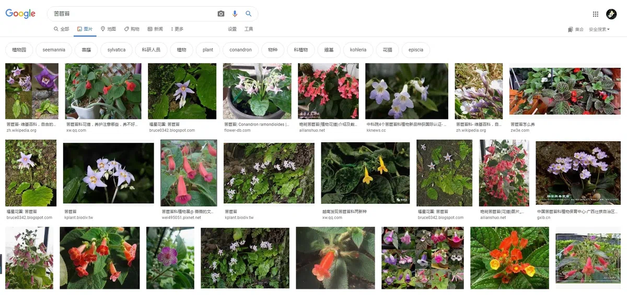Image resolution: width=627 pixels, height=295 pixels.
Task: Open the kknews.cc pale blue flowers image
Action: (407, 91)
